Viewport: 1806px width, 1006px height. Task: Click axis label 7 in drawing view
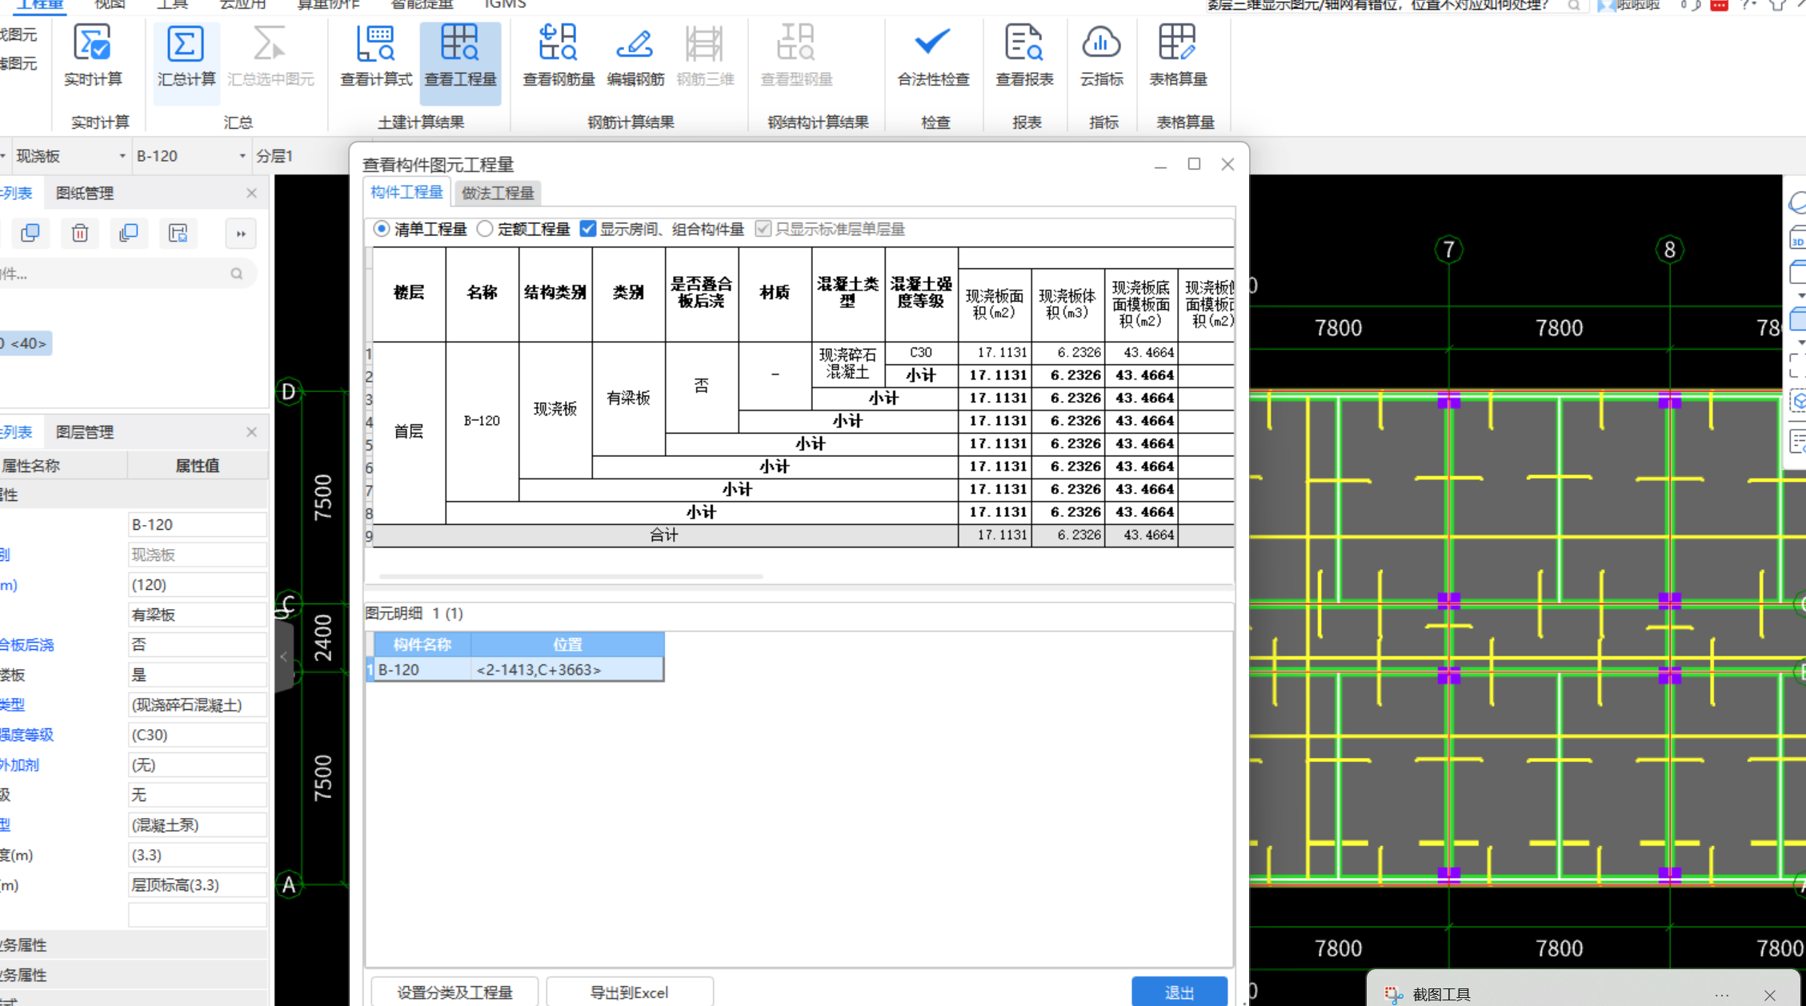click(1448, 250)
